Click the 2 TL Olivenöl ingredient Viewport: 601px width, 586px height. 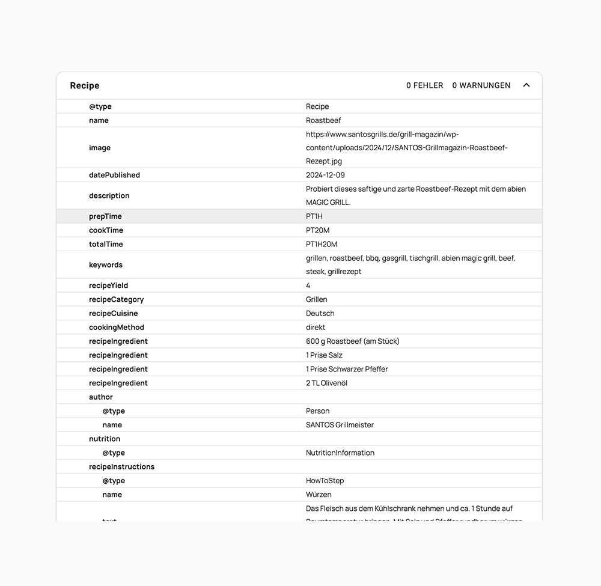tap(326, 383)
